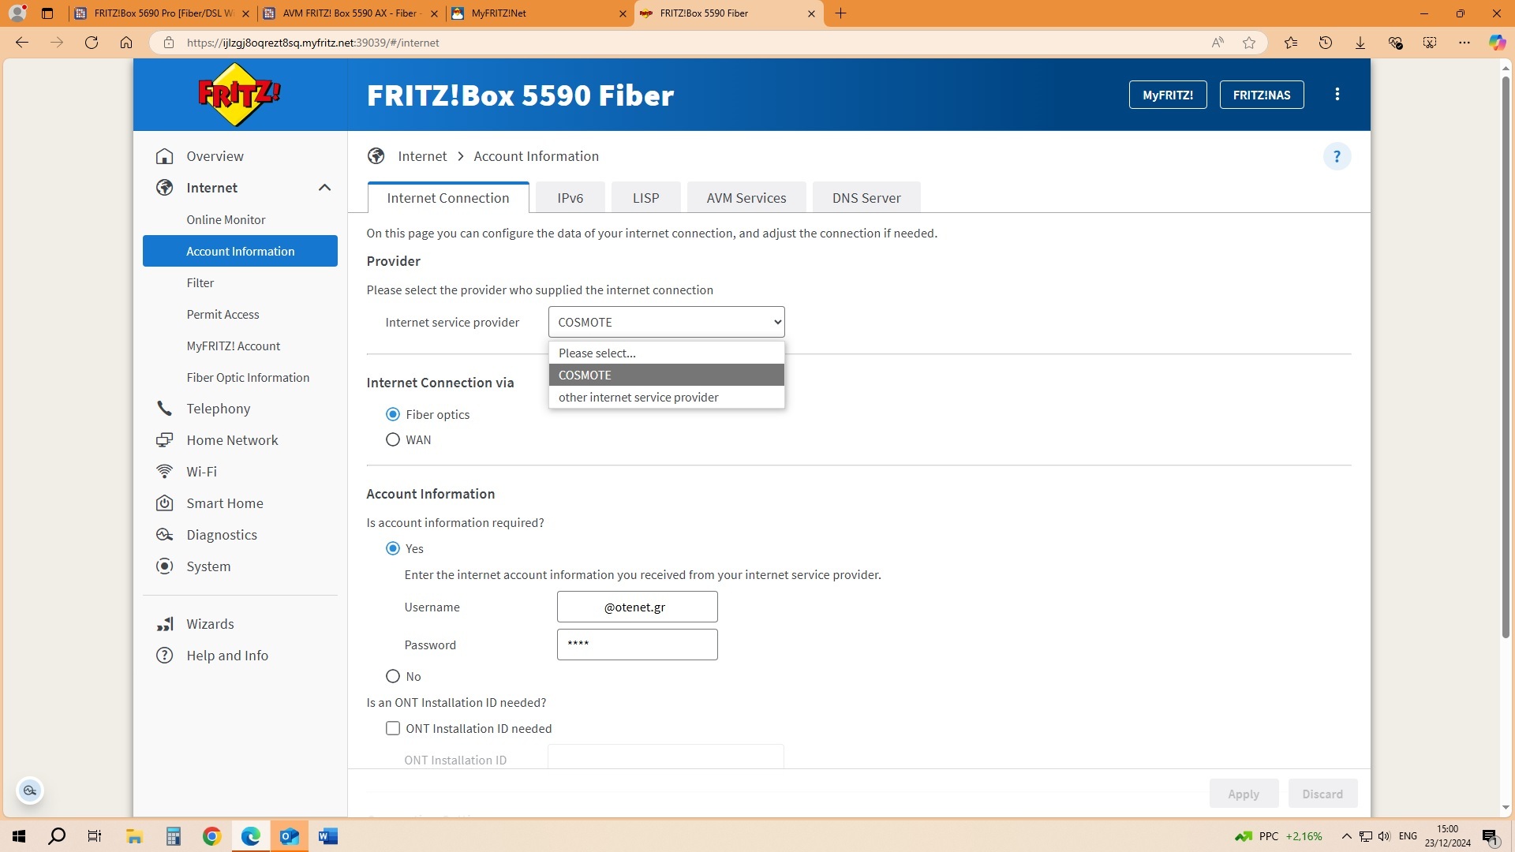Open Outlook from taskbar
Screen dimensions: 1515x852
pyautogui.click(x=290, y=836)
